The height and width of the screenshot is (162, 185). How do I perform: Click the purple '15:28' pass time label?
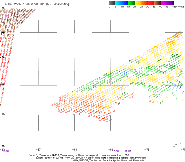(5, 151)
